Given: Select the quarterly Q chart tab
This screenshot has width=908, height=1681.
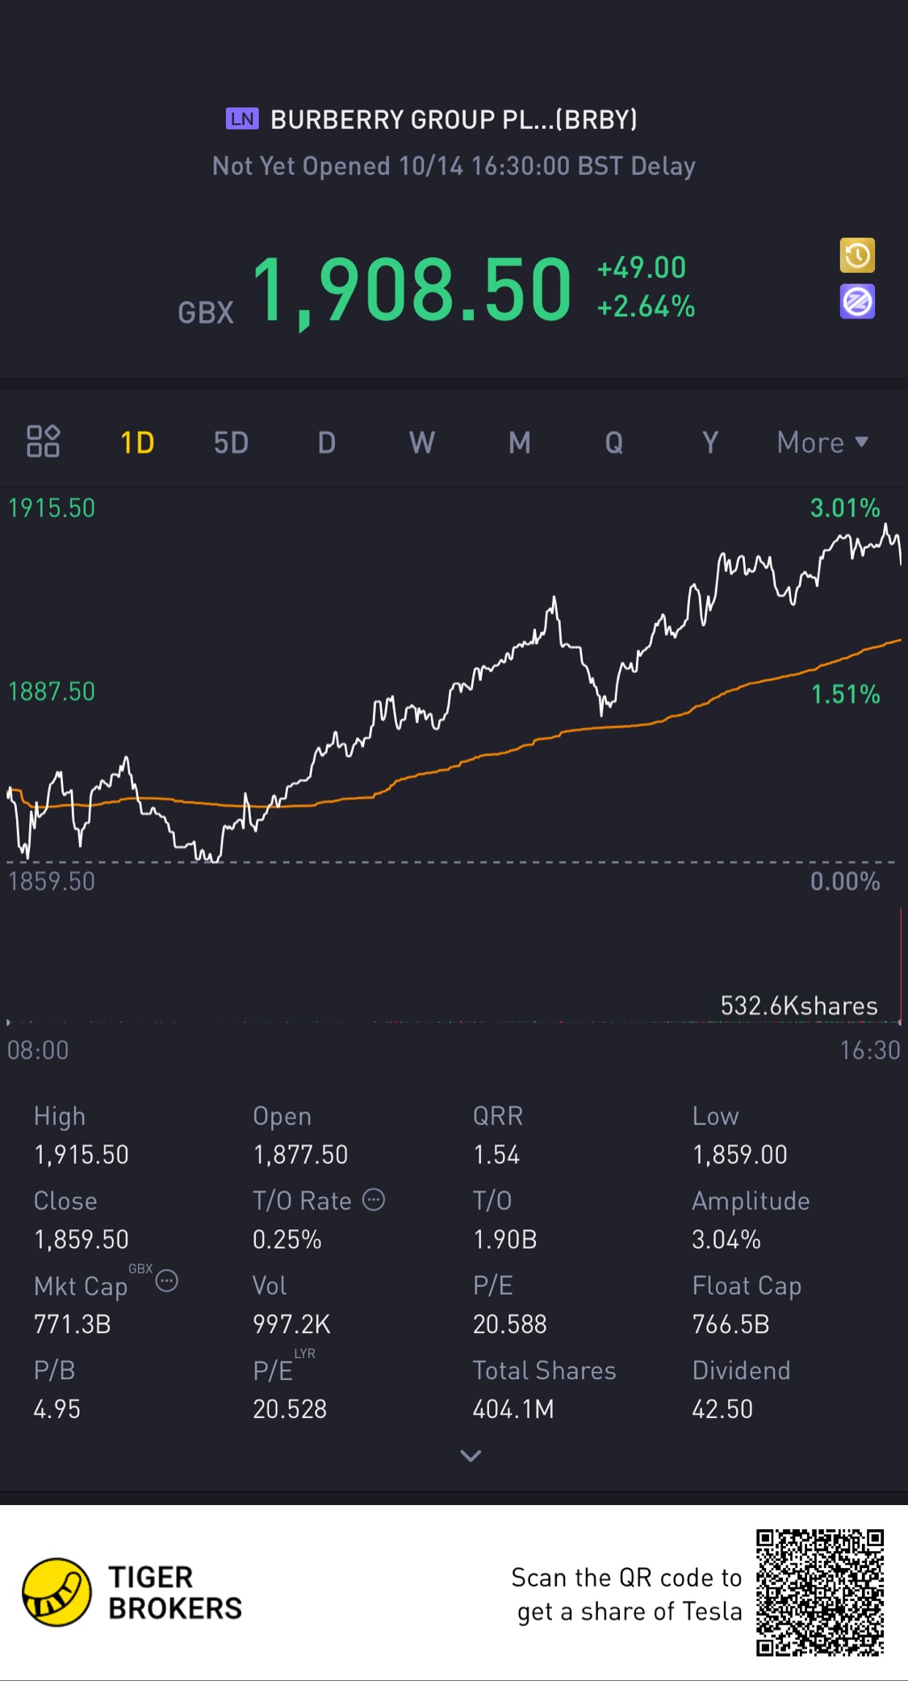Looking at the screenshot, I should [x=613, y=442].
